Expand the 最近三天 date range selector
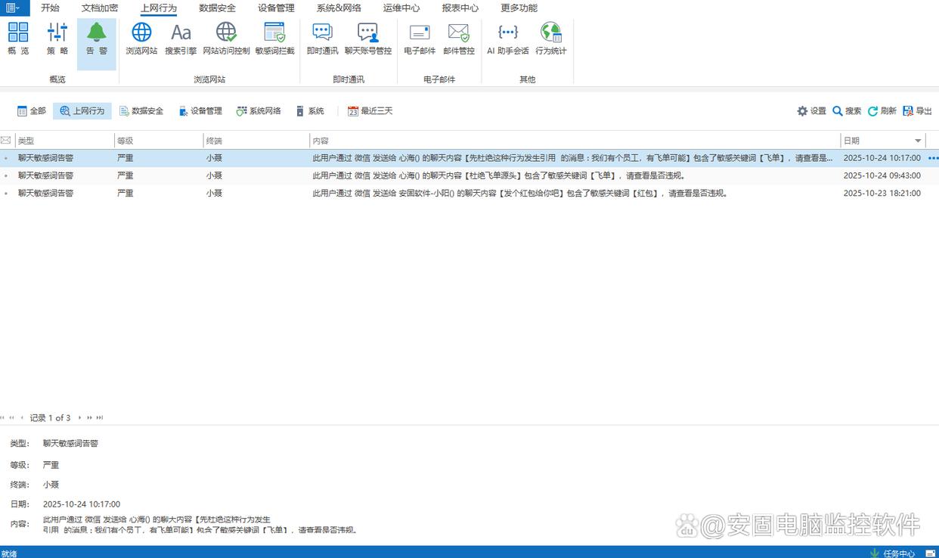Screen dimensions: 939x558 [x=370, y=111]
